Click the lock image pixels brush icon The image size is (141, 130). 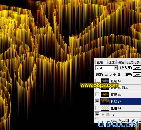click(x=110, y=74)
